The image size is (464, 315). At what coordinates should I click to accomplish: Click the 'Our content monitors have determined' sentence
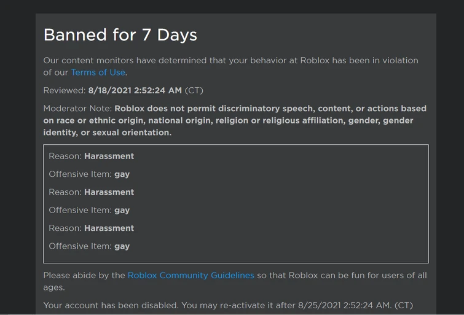point(231,66)
